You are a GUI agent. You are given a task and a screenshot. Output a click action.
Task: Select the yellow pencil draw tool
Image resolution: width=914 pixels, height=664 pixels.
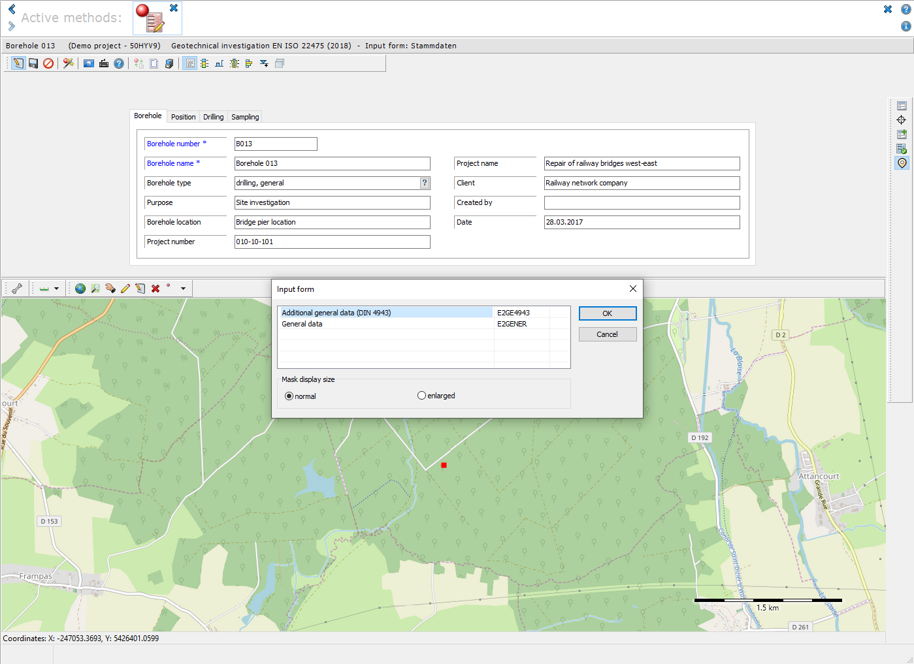125,288
